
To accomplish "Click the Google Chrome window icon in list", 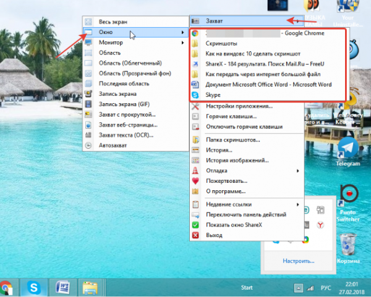I will pyautogui.click(x=195, y=33).
